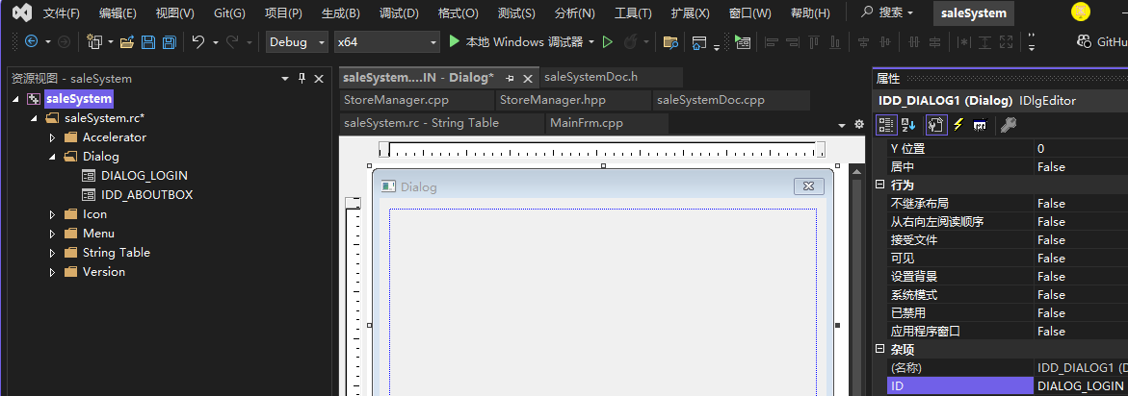Sort properties alphabetically with A-Z icon
The image size is (1128, 396).
pos(907,125)
